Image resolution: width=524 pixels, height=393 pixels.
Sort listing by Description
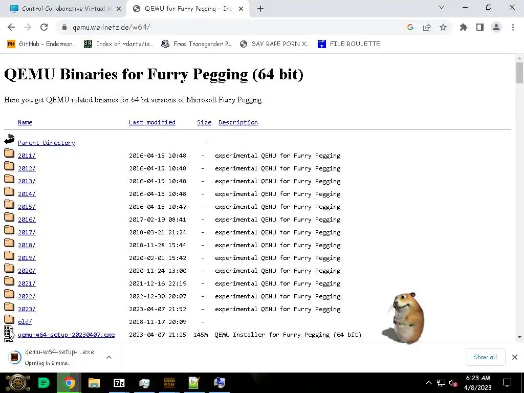238,122
